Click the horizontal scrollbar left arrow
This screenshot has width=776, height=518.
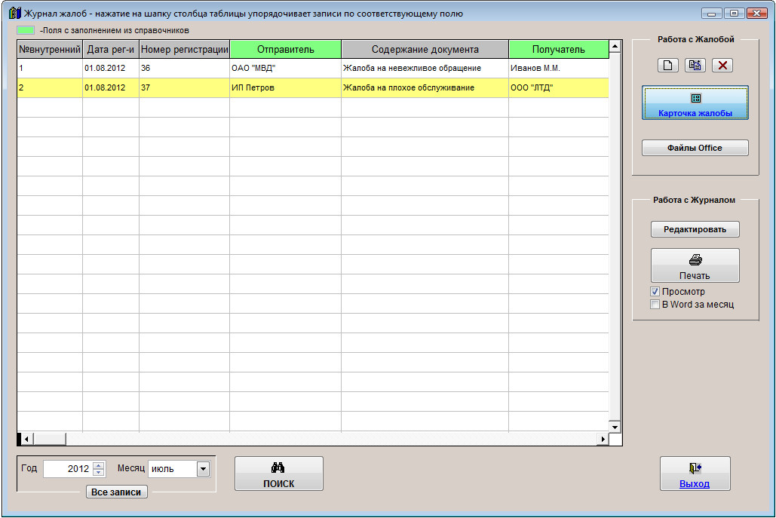[x=27, y=439]
